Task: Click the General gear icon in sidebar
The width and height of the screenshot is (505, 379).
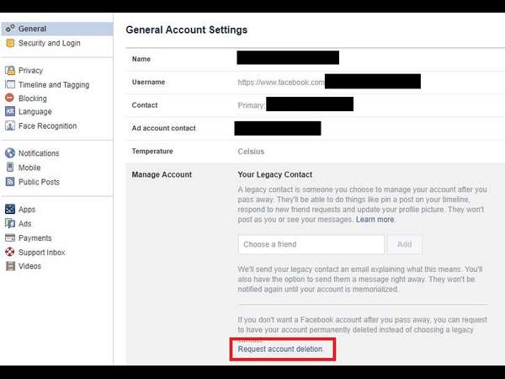Action: click(10, 29)
